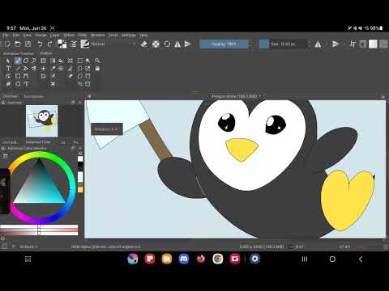Toggle eraser mode
This screenshot has width=389, height=291.
pyautogui.click(x=144, y=44)
